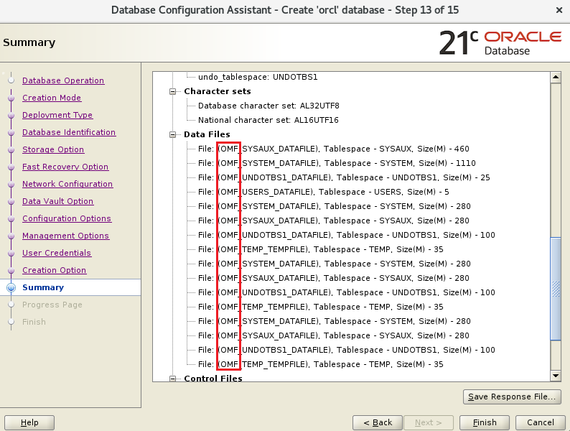Go to Creation Option step
The width and height of the screenshot is (570, 431).
(x=54, y=270)
